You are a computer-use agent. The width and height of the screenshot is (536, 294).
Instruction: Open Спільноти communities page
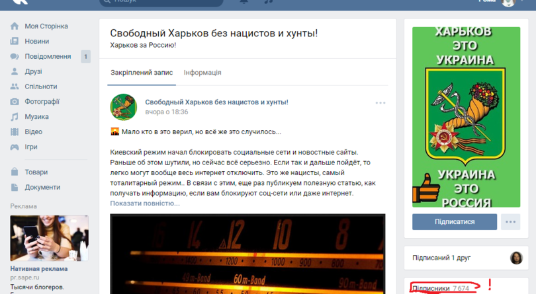point(40,87)
